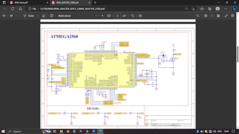Enter full screen mode
The image size is (239, 134).
[x=226, y=16]
